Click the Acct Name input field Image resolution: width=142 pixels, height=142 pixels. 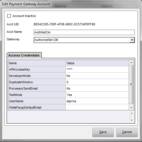tap(84, 32)
